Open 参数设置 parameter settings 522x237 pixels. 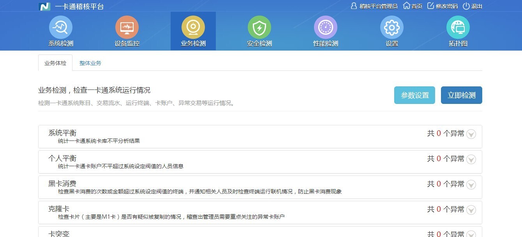(x=414, y=95)
